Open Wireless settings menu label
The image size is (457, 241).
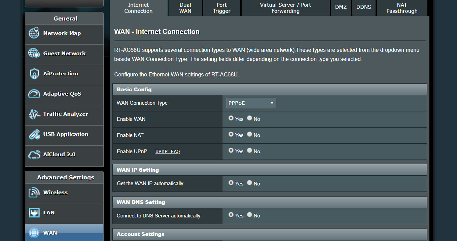click(x=56, y=193)
